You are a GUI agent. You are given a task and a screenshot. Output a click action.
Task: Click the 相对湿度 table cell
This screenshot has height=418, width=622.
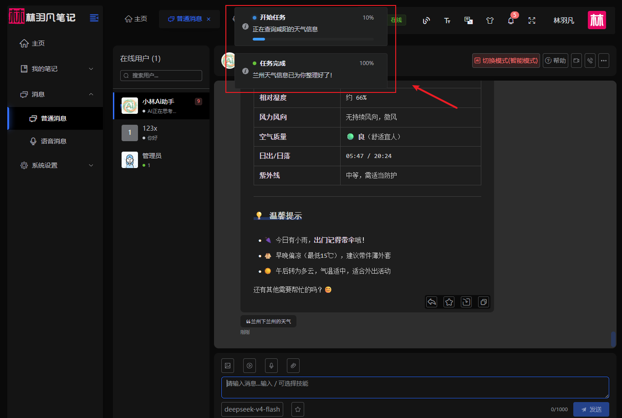(x=297, y=97)
